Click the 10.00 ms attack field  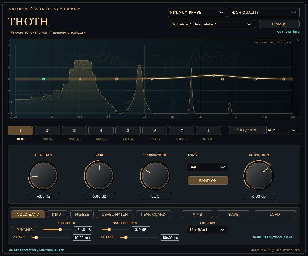82,238
